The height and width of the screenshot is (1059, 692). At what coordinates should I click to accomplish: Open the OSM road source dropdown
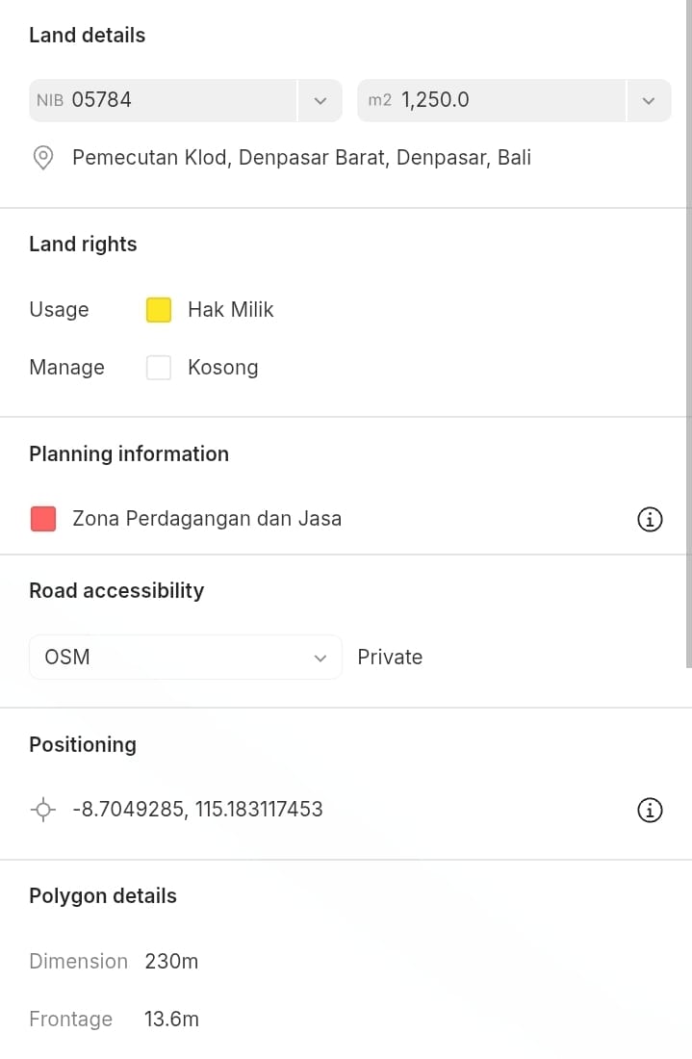[186, 658]
